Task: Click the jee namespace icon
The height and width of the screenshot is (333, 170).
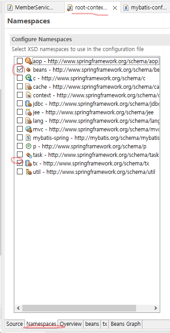Action: coord(29,112)
